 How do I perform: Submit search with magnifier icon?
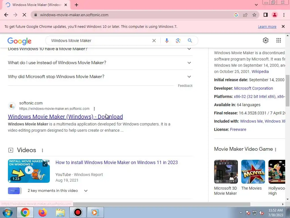click(190, 41)
